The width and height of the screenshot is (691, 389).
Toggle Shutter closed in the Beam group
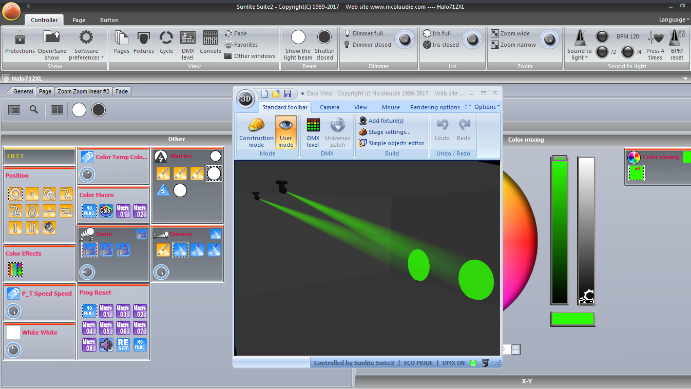[x=324, y=45]
